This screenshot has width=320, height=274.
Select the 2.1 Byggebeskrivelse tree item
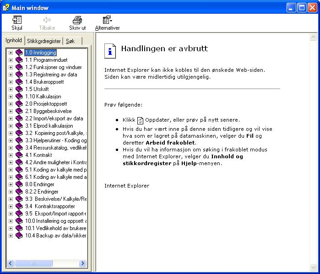pos(49,111)
